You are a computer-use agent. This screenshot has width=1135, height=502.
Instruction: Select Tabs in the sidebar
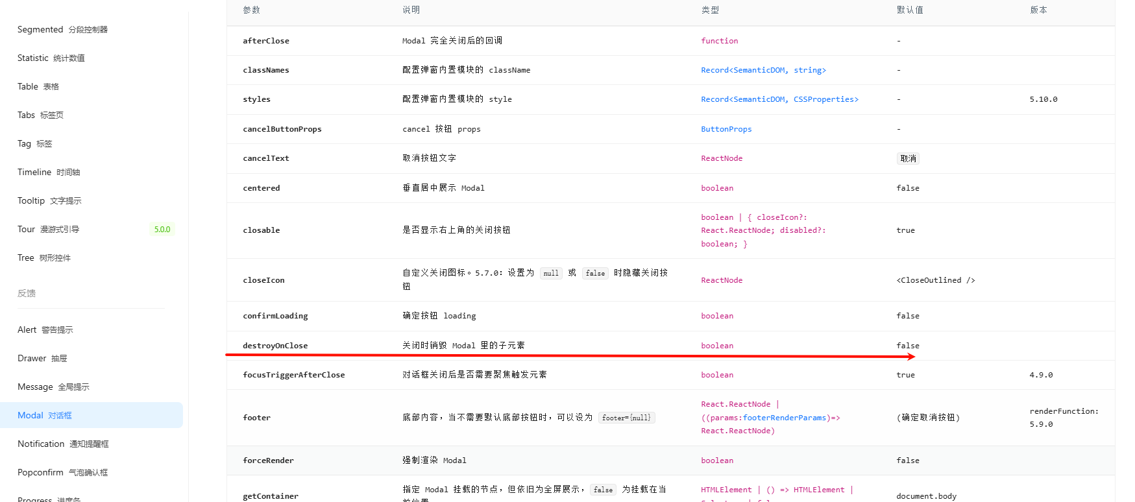pyautogui.click(x=40, y=115)
